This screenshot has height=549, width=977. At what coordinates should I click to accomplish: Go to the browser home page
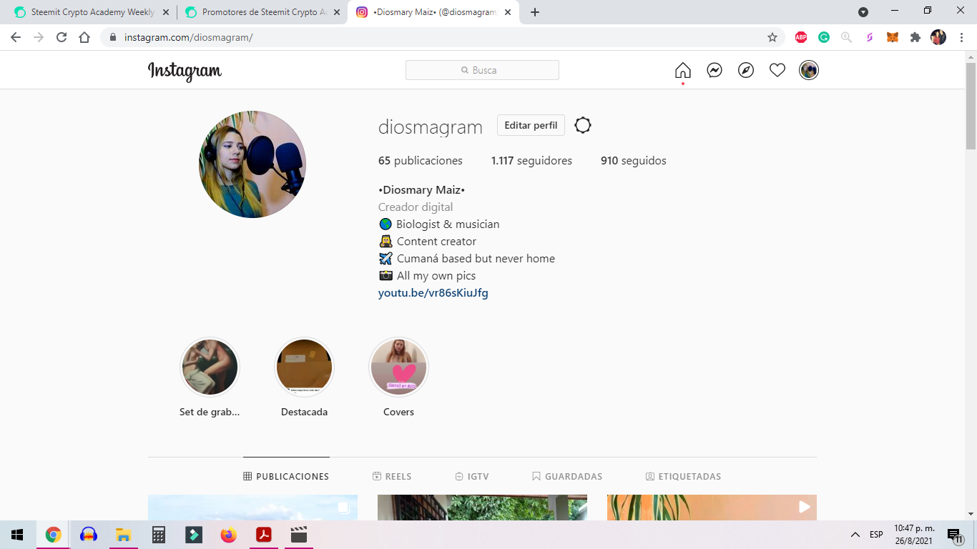84,37
